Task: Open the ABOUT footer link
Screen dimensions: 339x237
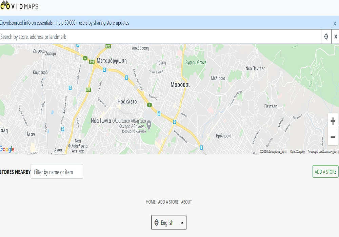Action: (x=186, y=202)
